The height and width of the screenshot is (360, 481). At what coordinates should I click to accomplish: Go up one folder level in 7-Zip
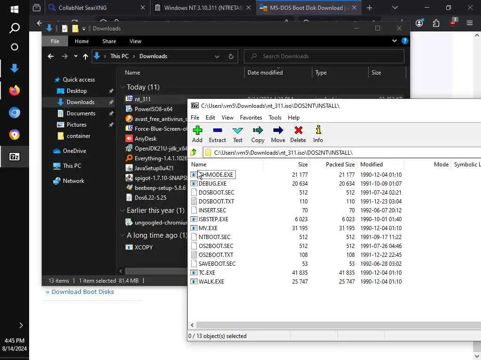194,152
